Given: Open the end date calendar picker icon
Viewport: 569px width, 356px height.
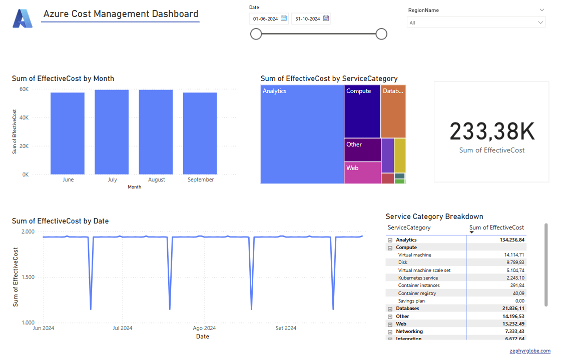Looking at the screenshot, I should (x=326, y=18).
